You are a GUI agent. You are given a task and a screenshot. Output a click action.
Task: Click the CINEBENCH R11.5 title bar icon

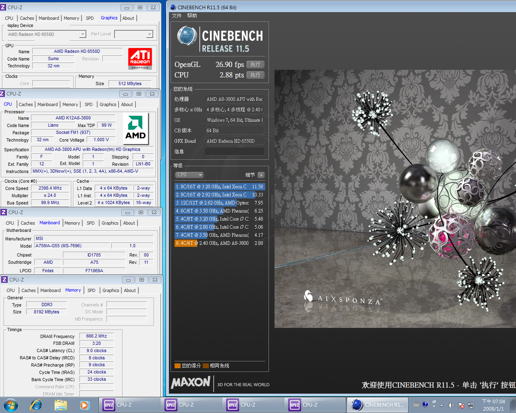click(173, 7)
